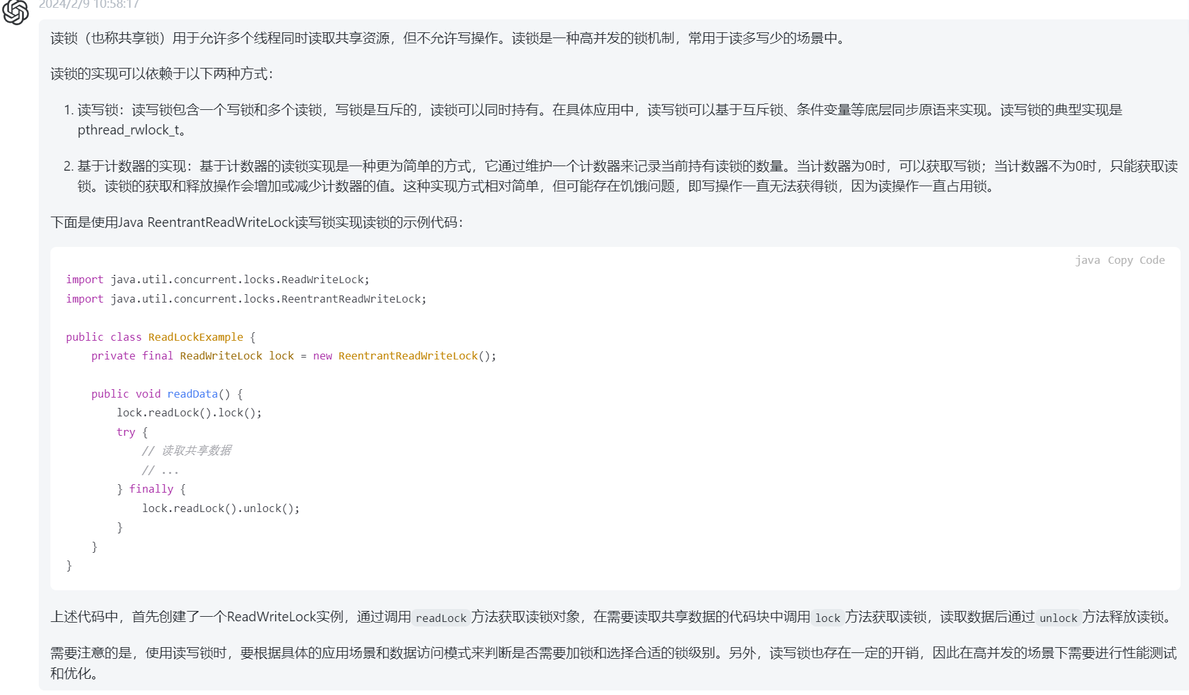Click the inline code unlock
1189x695 pixels.
(x=1058, y=618)
